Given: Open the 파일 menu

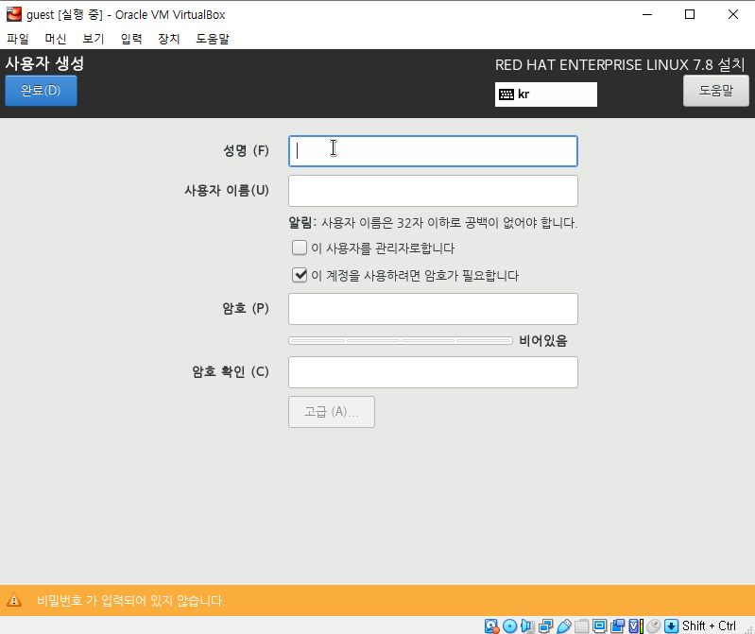Looking at the screenshot, I should [18, 39].
